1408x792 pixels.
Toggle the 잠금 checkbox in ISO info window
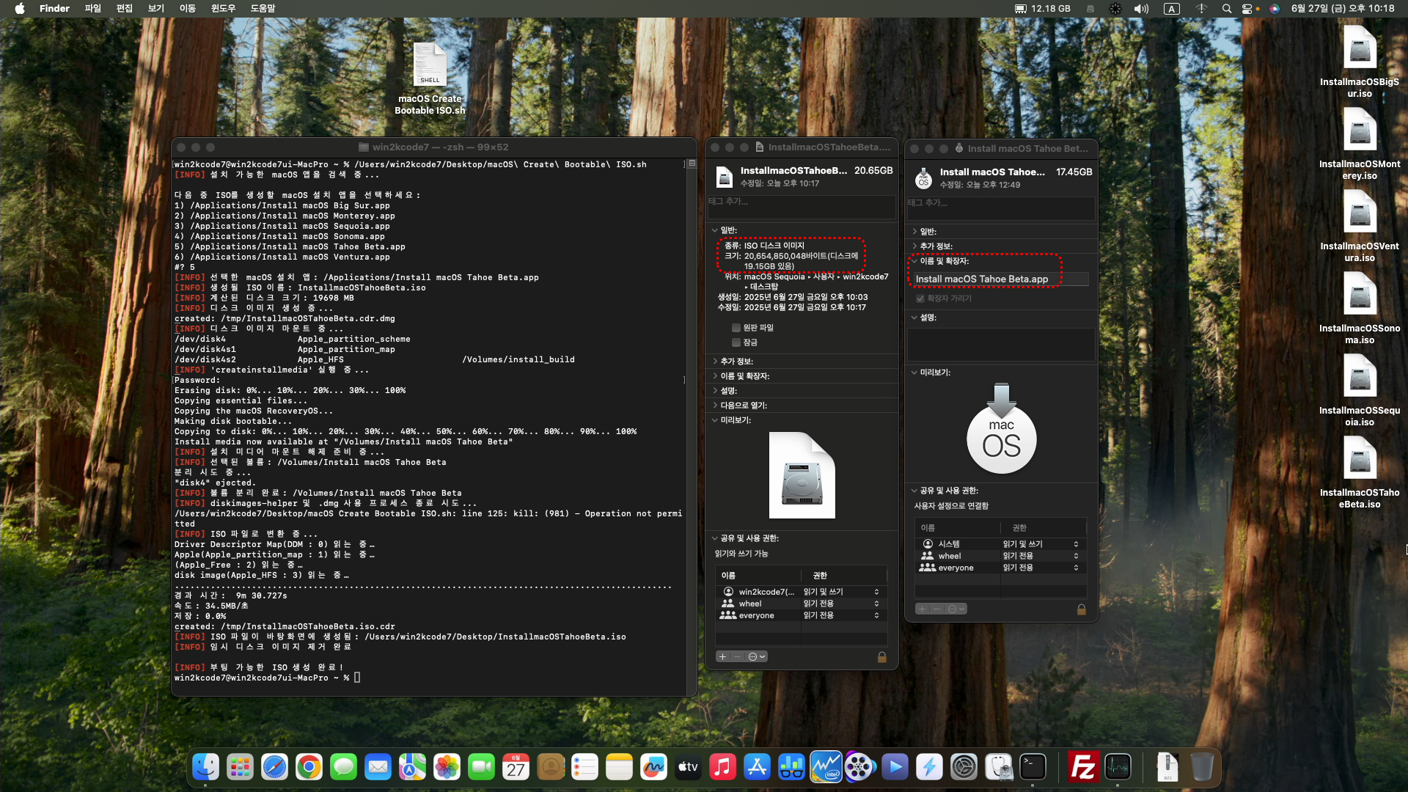(x=736, y=342)
